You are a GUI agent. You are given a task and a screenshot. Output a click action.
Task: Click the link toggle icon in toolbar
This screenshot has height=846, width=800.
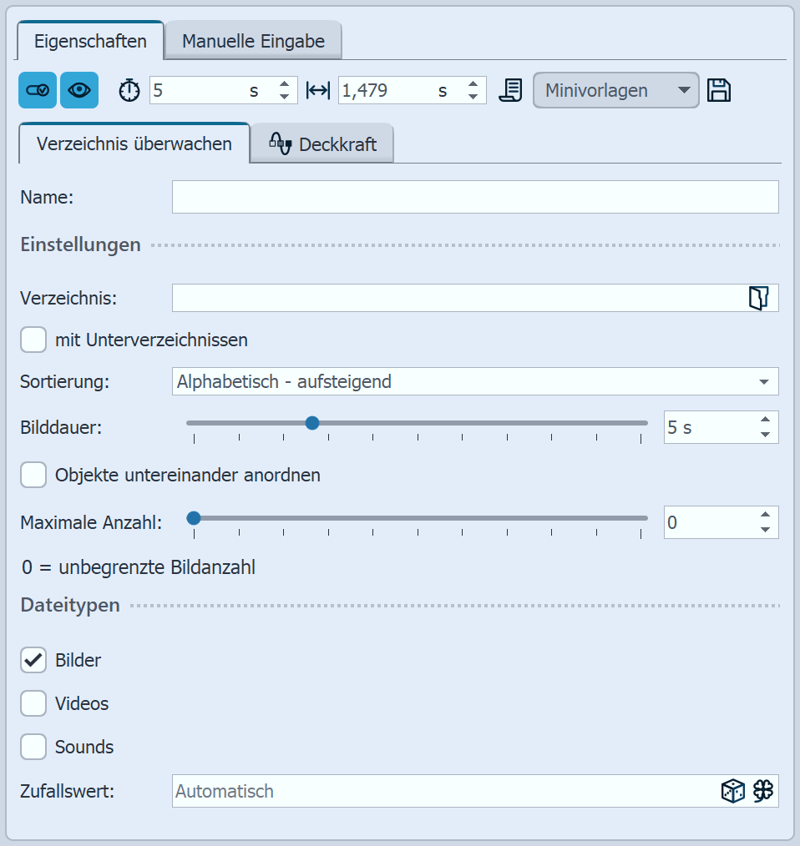[x=38, y=90]
